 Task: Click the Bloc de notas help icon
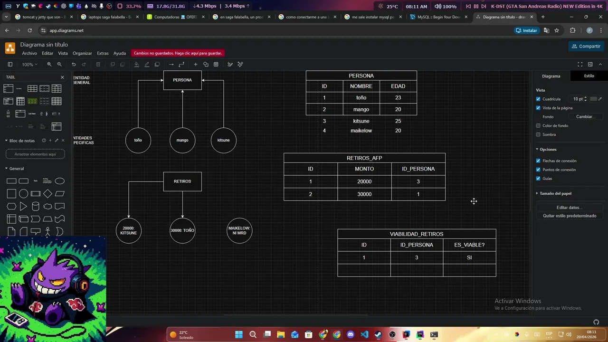coord(44,141)
